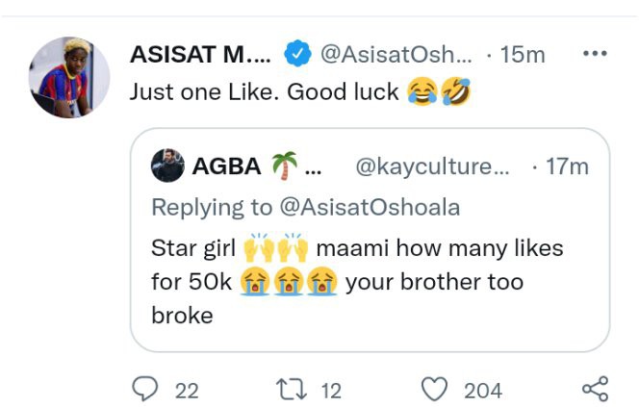Open the @AsisatOsh... handle link
639x407 pixels.
point(396,54)
